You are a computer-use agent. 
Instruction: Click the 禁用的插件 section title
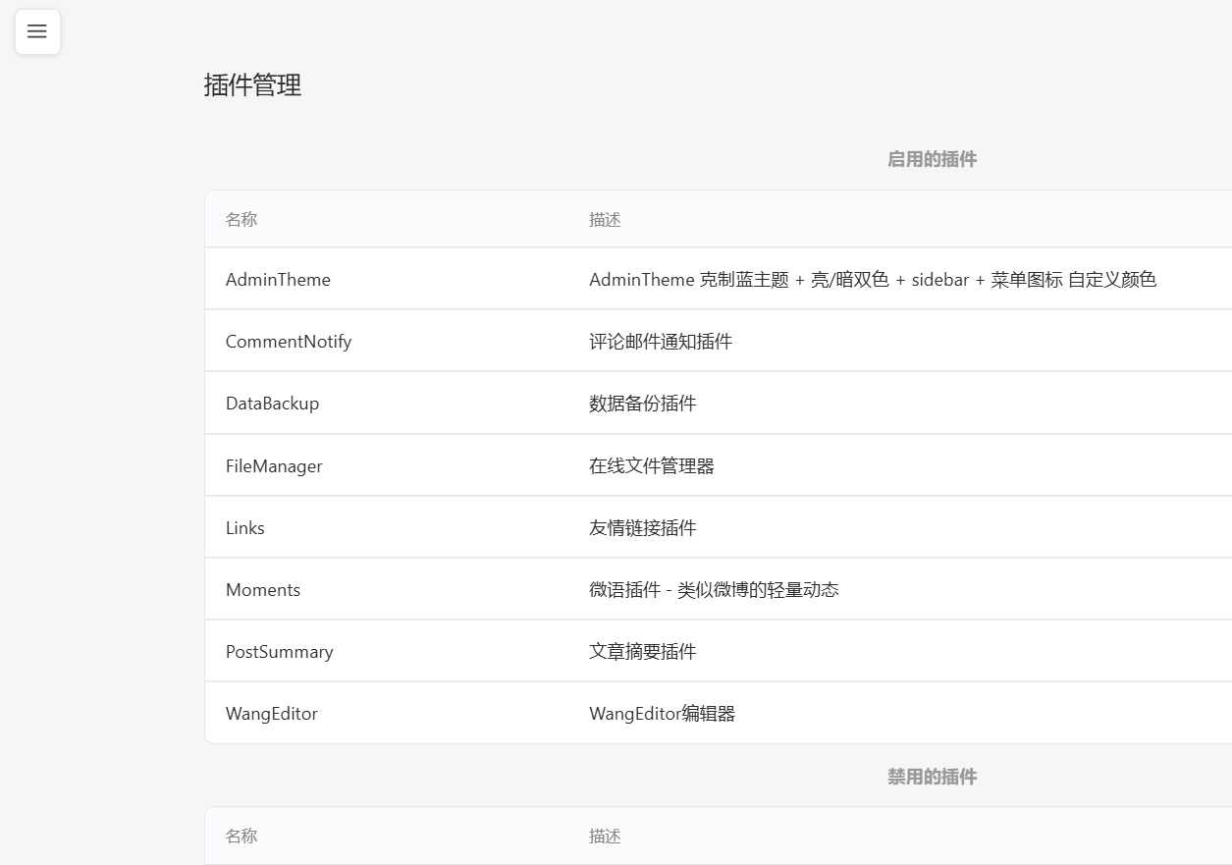[933, 777]
